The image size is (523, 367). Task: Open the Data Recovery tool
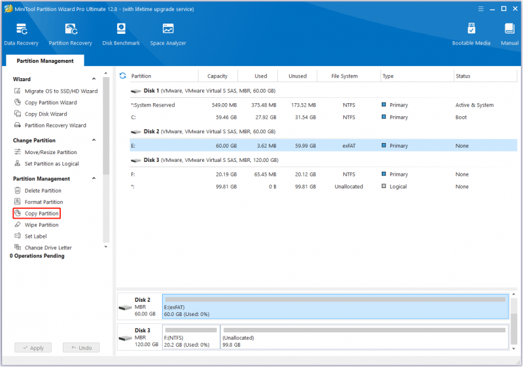(x=22, y=35)
